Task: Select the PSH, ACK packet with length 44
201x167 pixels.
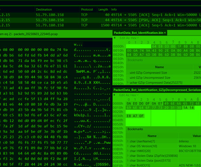Action: coord(100,20)
